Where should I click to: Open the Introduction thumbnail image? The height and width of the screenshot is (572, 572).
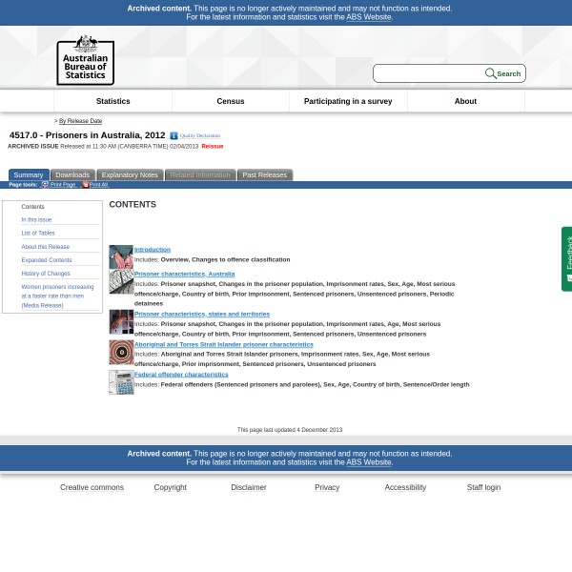[121, 256]
